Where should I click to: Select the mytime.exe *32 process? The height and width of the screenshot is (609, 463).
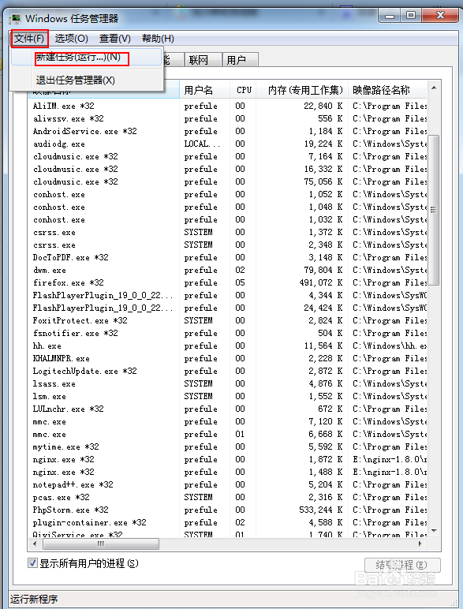pyautogui.click(x=228, y=446)
